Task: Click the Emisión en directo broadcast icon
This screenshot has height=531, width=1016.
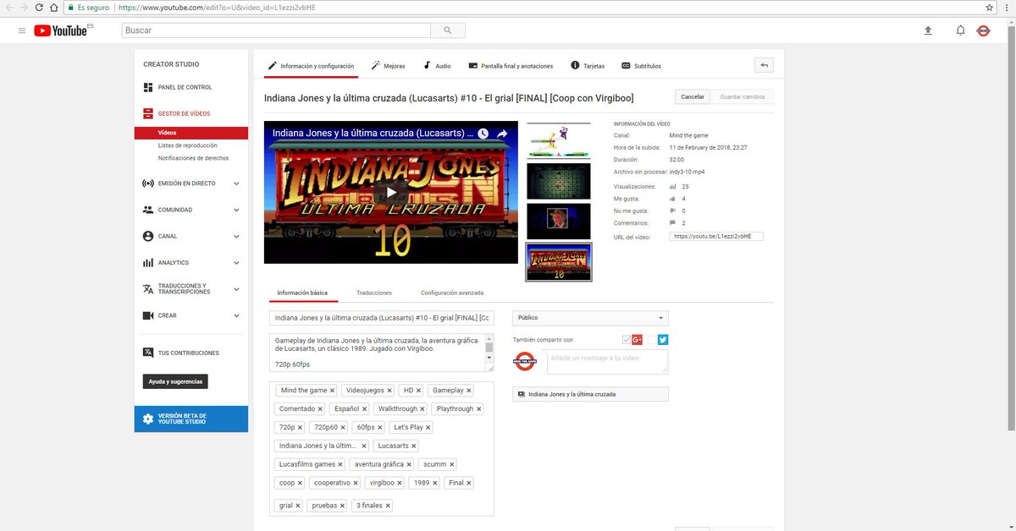Action: click(x=148, y=183)
